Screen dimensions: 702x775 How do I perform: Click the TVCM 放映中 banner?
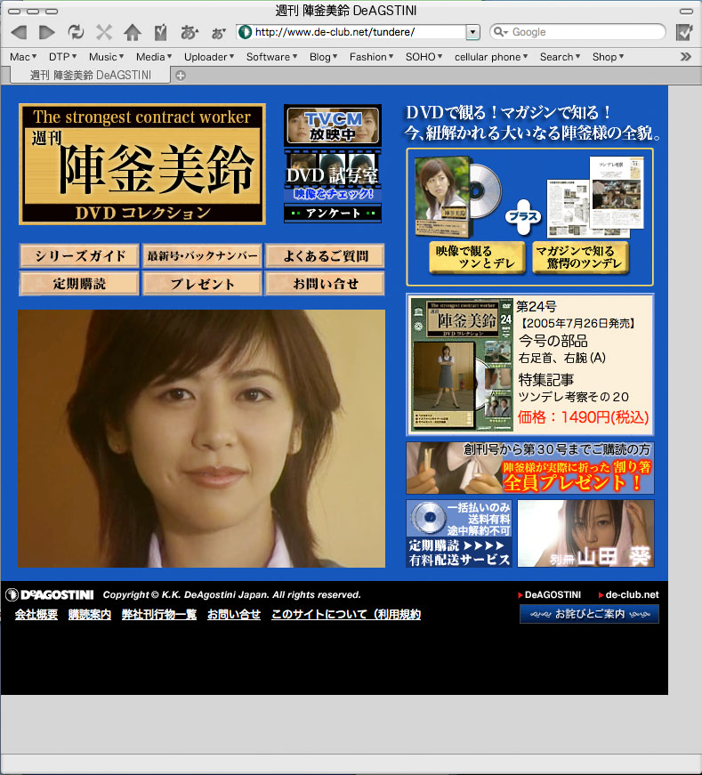point(333,125)
